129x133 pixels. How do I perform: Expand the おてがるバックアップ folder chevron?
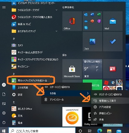(x=56, y=31)
